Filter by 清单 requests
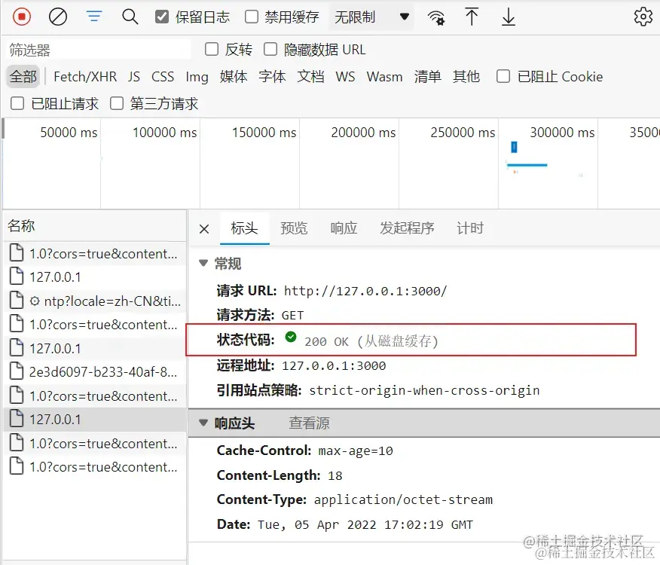Screen dimensions: 660x565 [428, 77]
